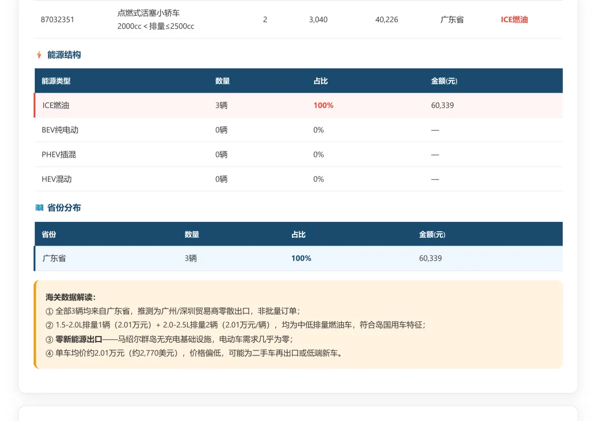Click 0辆 in the BEV纯电动 row

(x=221, y=130)
